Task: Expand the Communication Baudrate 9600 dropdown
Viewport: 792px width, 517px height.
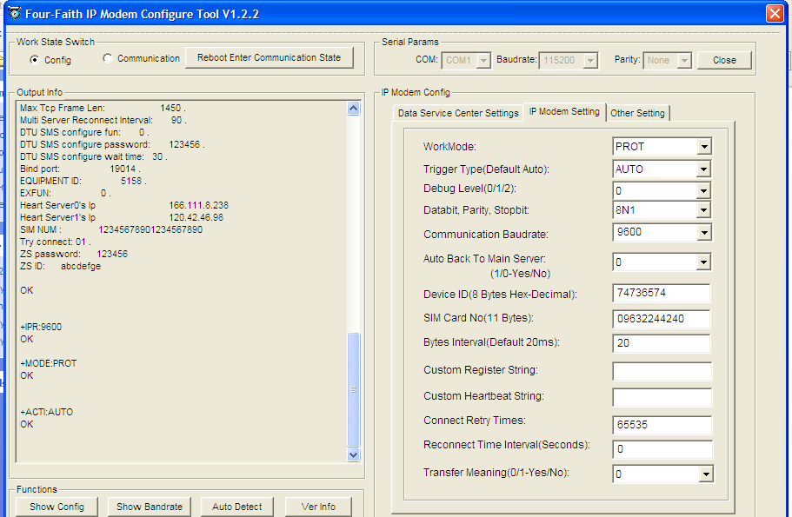Action: 703,232
